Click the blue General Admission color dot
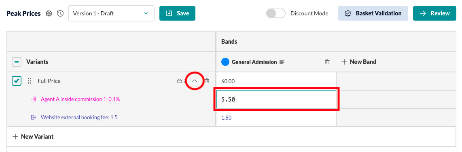The image size is (462, 152). coord(225,62)
